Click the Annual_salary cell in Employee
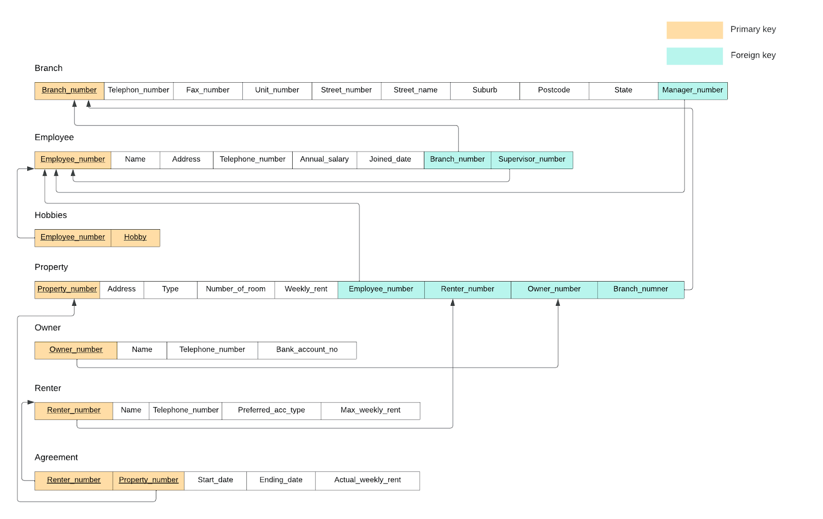The height and width of the screenshot is (519, 823). pos(324,159)
